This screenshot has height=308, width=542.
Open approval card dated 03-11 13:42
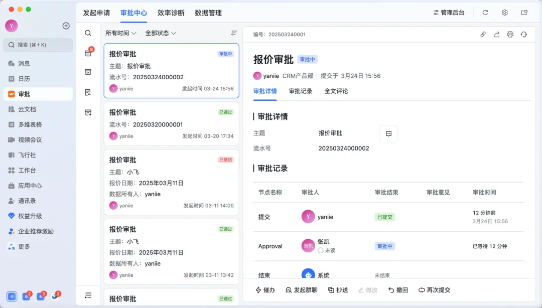(x=172, y=252)
